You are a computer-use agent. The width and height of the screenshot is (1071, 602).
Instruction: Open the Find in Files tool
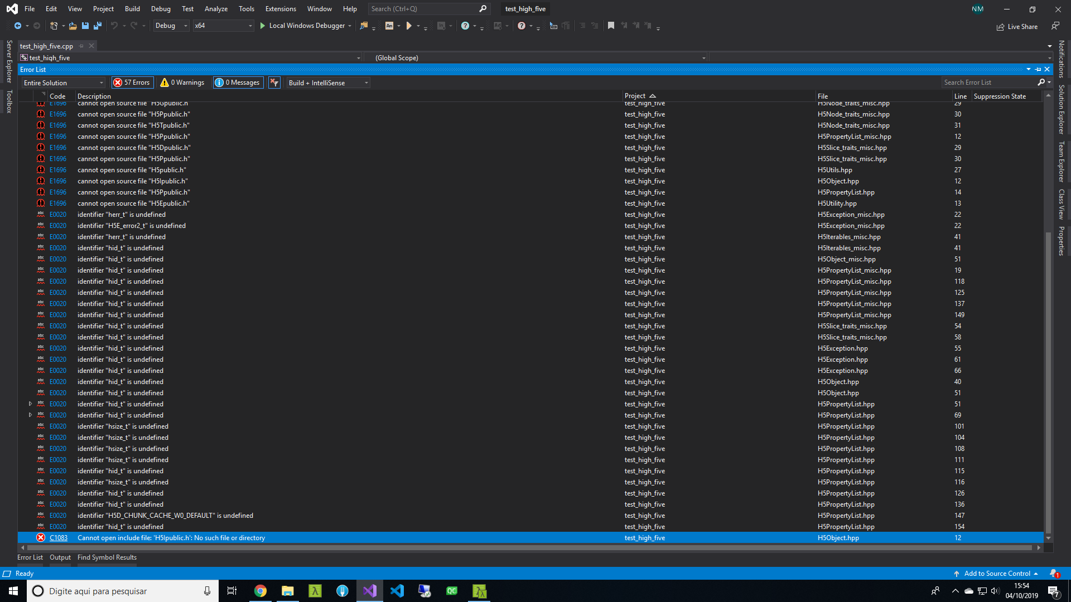(x=364, y=26)
